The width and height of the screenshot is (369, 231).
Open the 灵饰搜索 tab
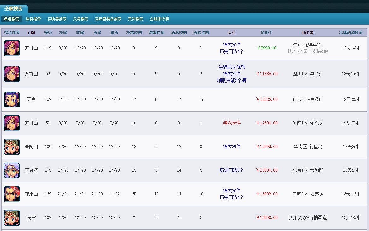click(135, 19)
